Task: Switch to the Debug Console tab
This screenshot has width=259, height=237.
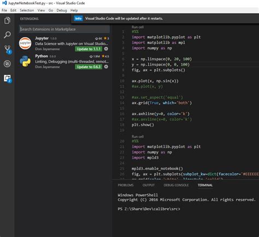Action: coord(176,185)
